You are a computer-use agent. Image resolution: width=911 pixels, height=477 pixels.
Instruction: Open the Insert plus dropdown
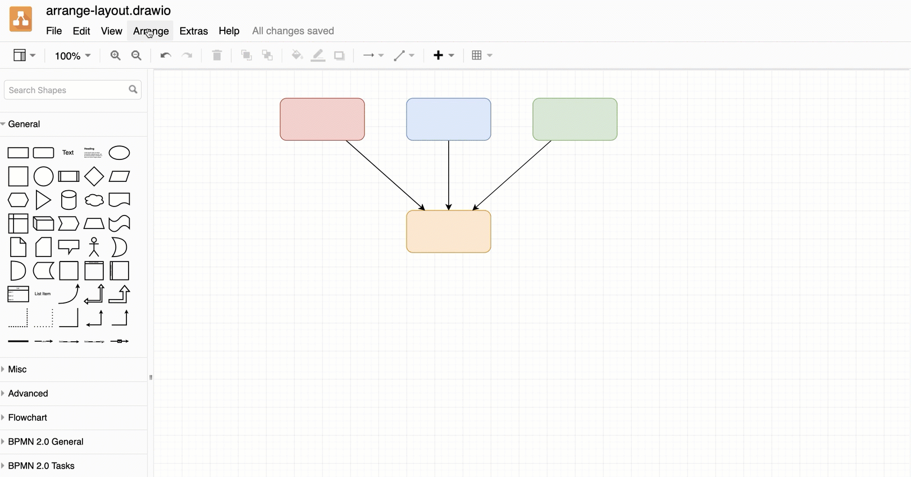(443, 56)
